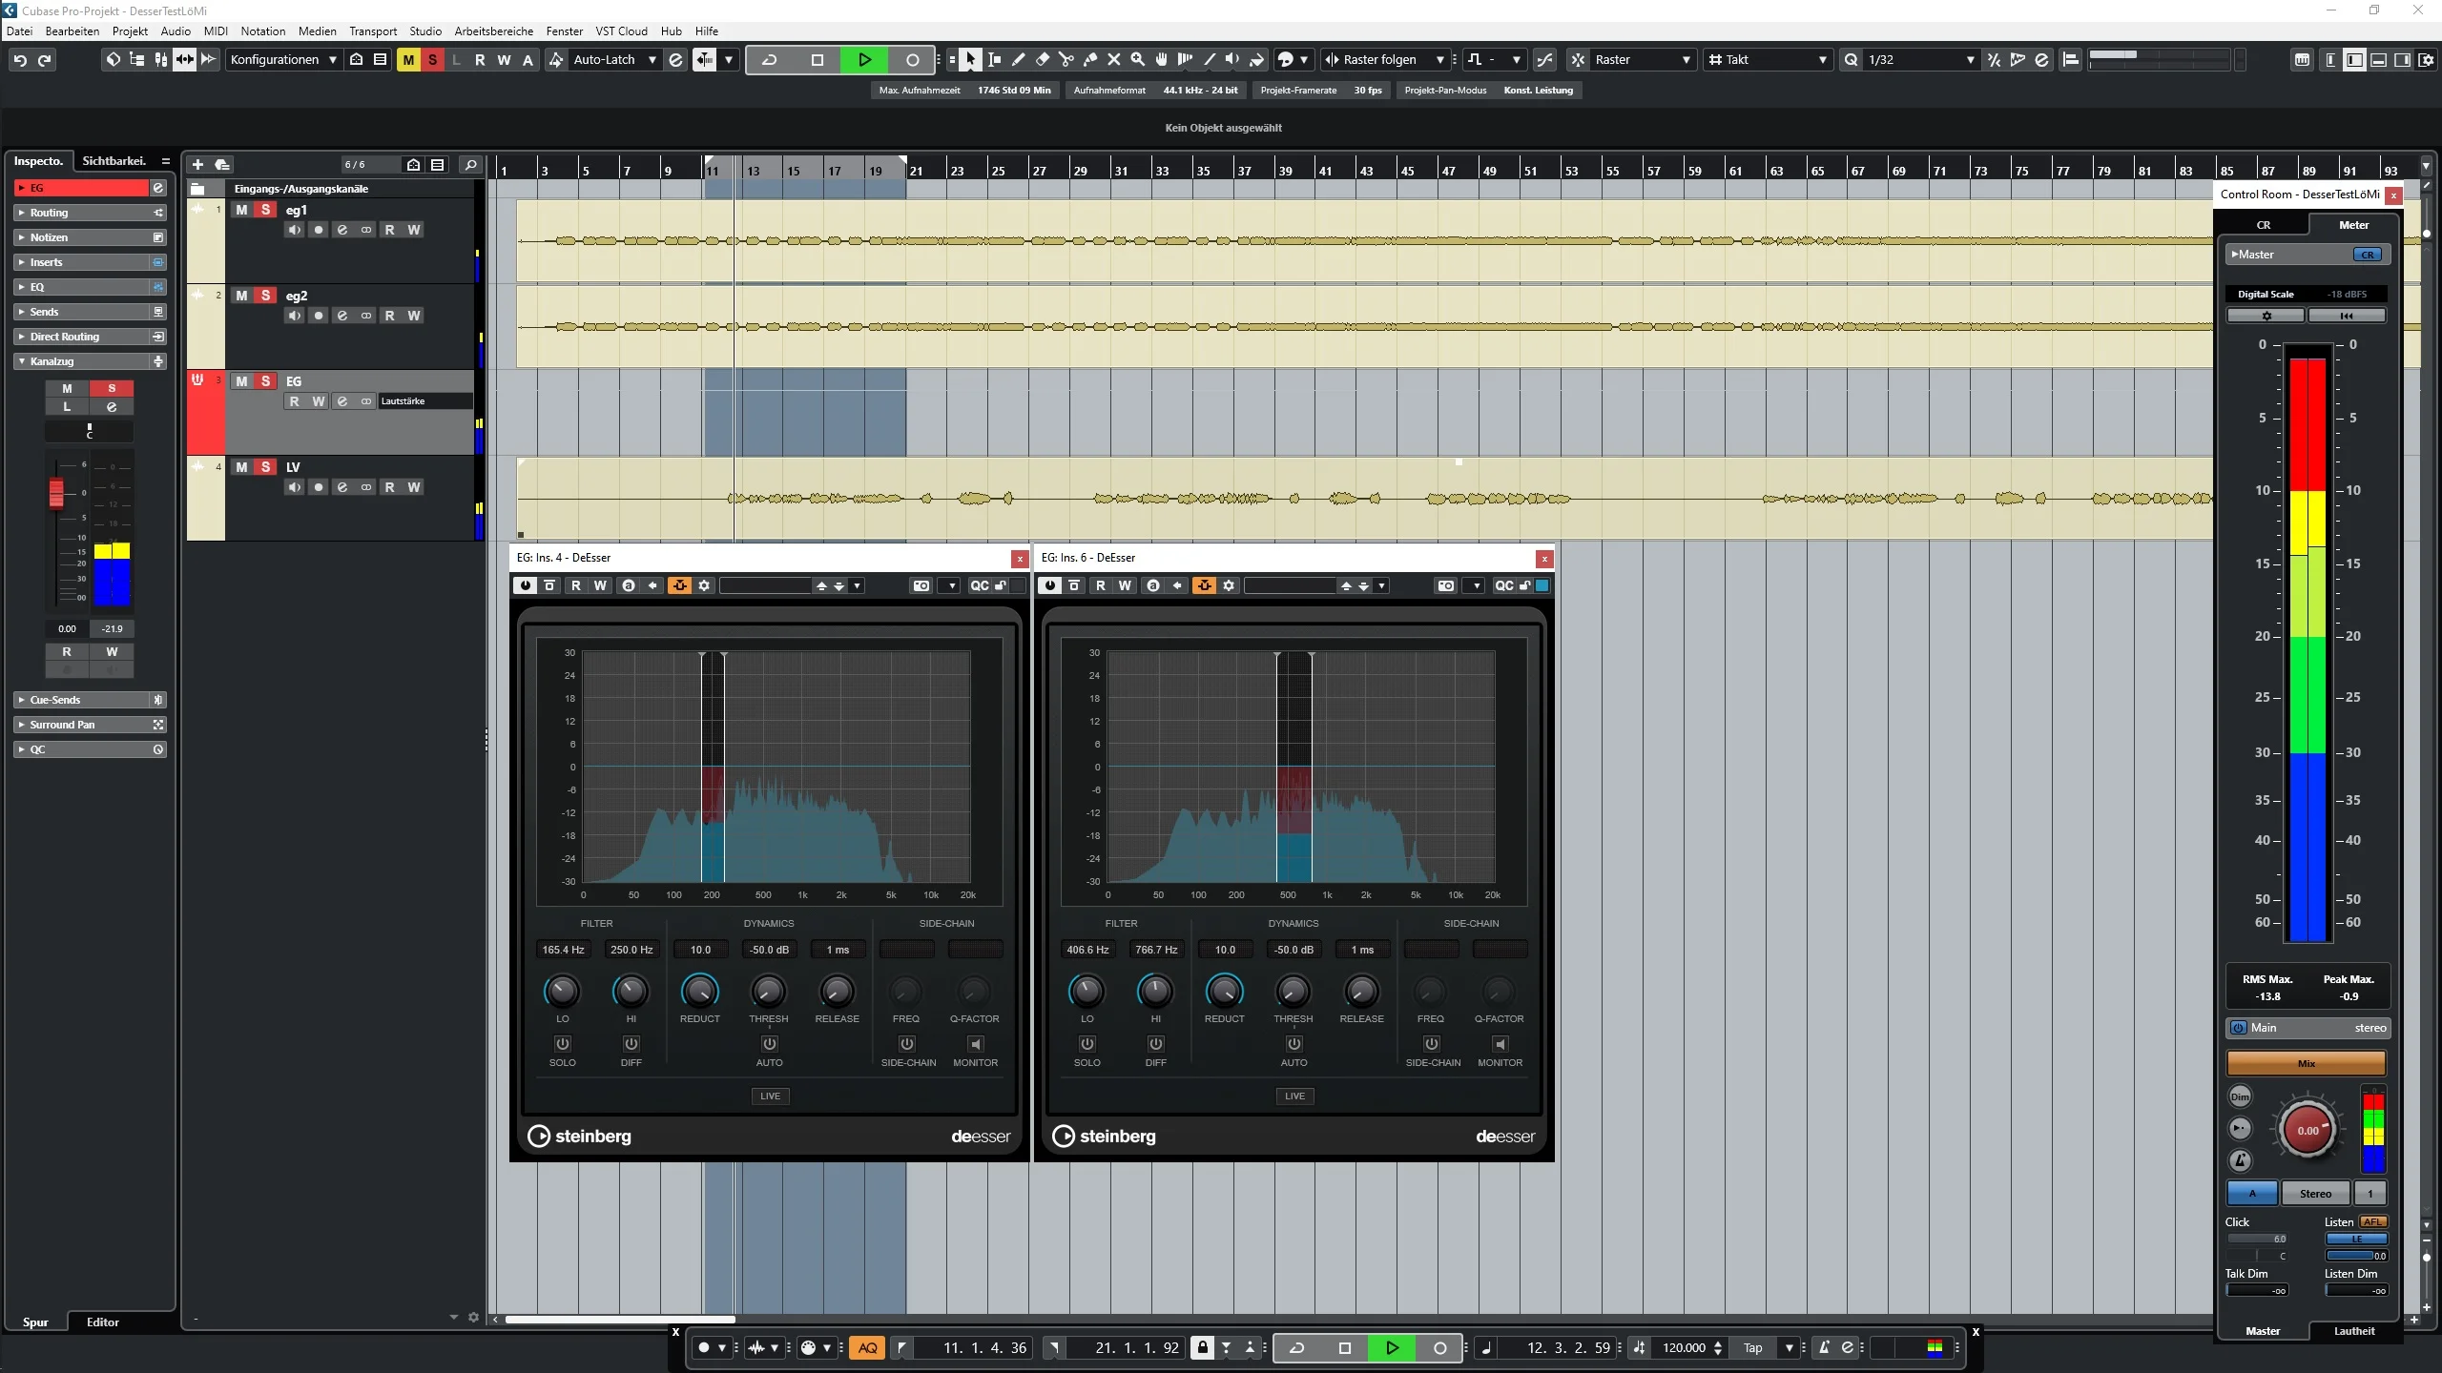Mute the eg1 track

pyautogui.click(x=241, y=210)
